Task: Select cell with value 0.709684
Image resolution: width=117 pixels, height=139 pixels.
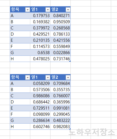Action: pos(61,84)
